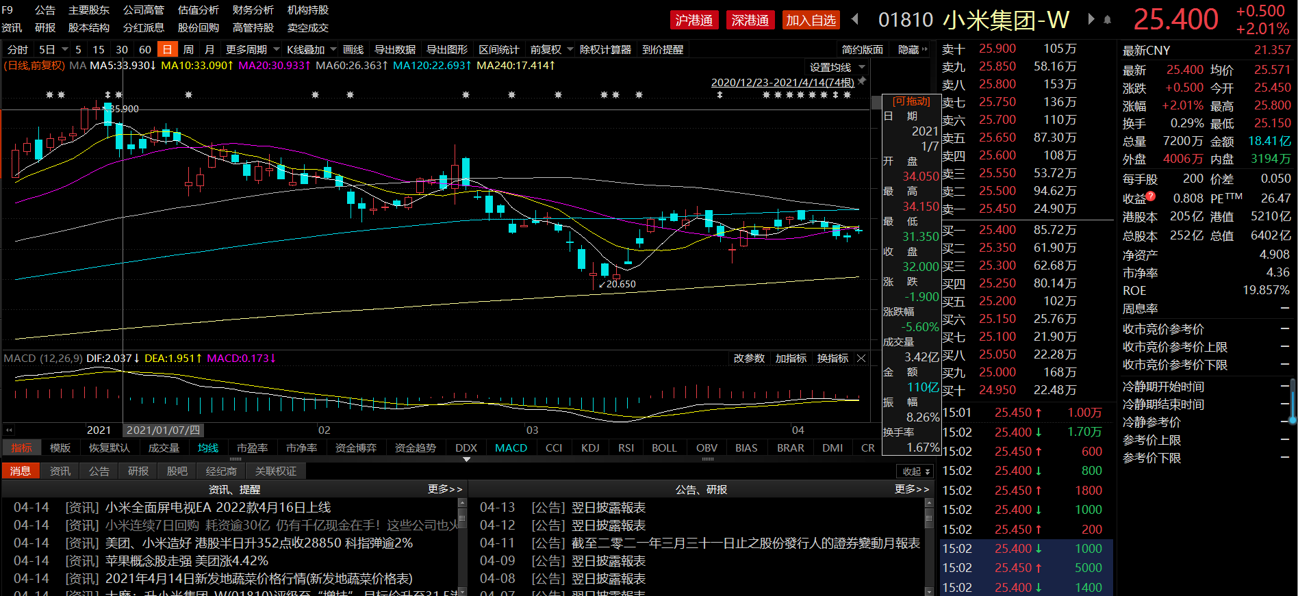Select KDJ indicator
The height and width of the screenshot is (596, 1298).
coord(590,448)
